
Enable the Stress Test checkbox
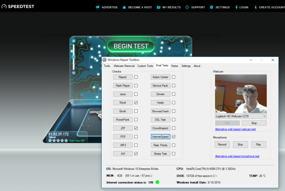(174, 154)
